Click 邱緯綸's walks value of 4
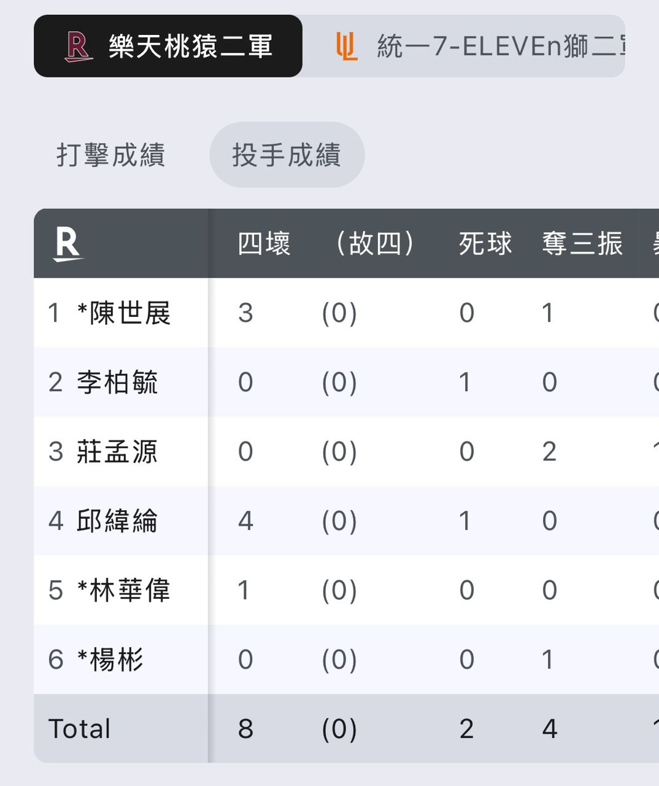Screen dimensions: 659x786 (245, 521)
